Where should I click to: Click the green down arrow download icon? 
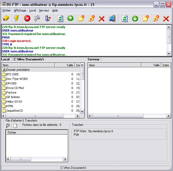click(x=135, y=18)
